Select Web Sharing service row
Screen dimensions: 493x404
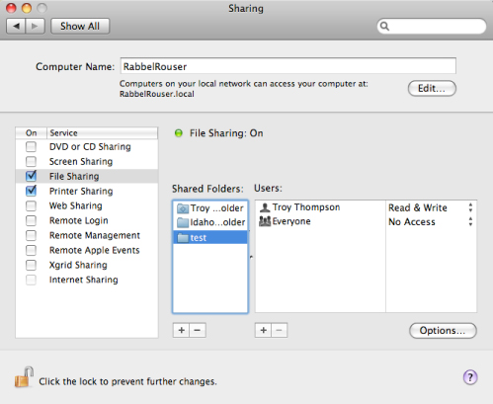(x=87, y=205)
